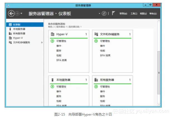This screenshot has width=172, height=117.
Task: Click the back navigation arrow
Action: (11, 13)
